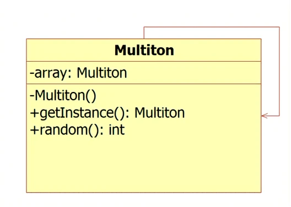Select the Multiton class title
The width and height of the screenshot is (291, 207).
point(144,50)
